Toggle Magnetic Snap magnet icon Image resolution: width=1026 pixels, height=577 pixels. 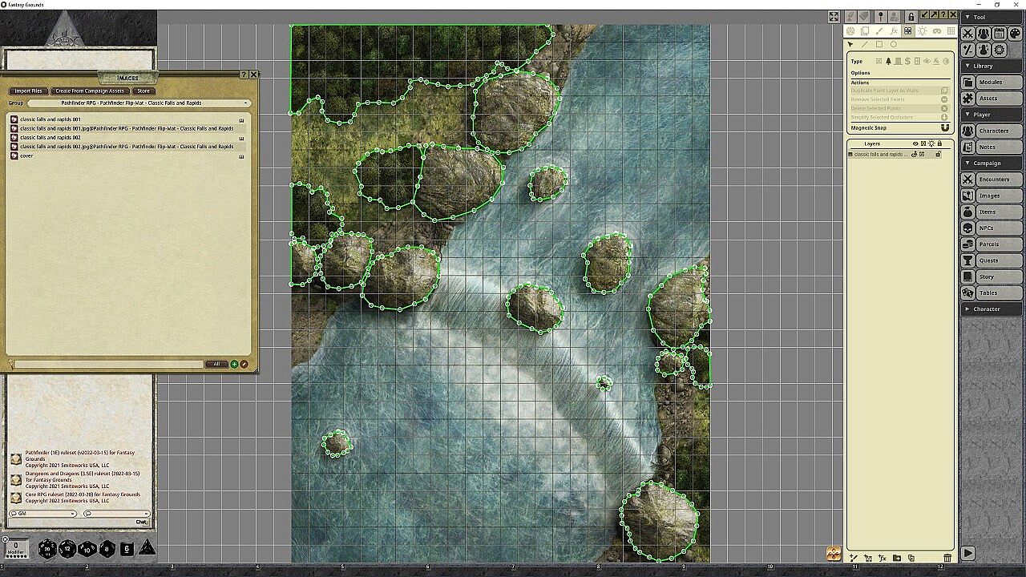tap(945, 127)
